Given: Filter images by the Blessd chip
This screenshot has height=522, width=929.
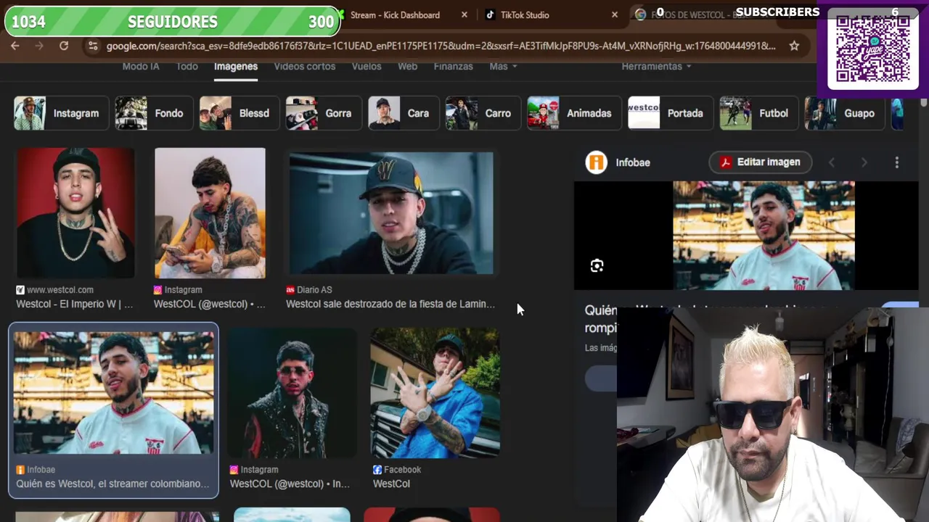Looking at the screenshot, I should point(238,113).
